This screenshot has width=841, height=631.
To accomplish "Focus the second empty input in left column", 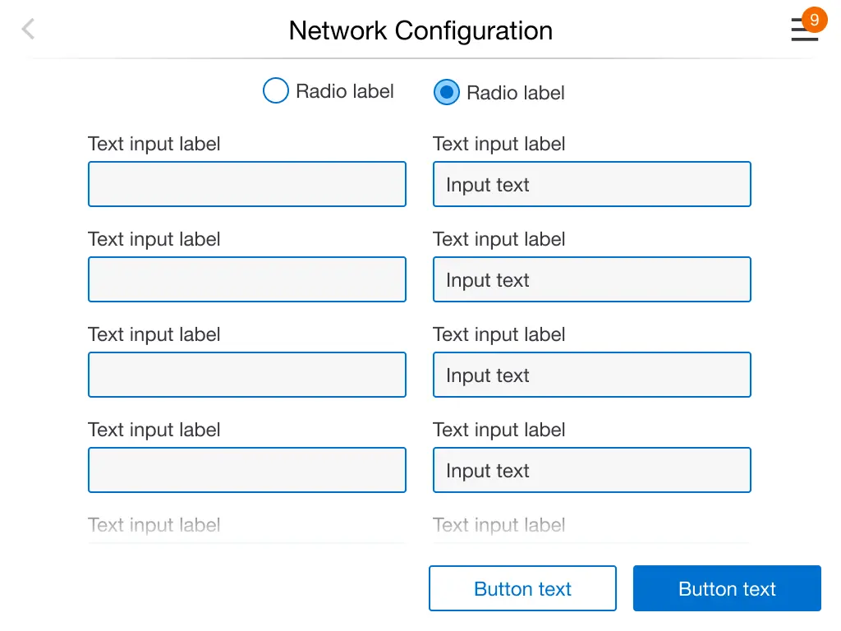I will pos(246,279).
